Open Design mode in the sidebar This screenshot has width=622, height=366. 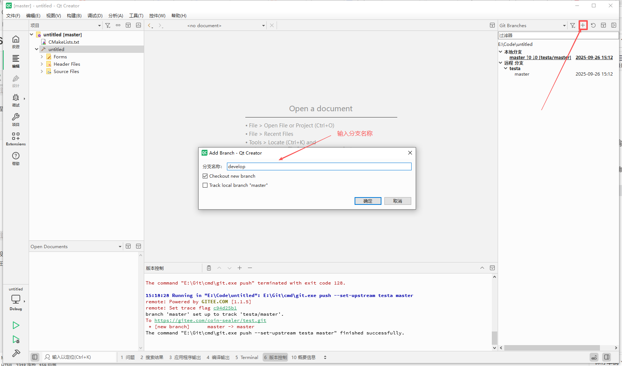pos(16,81)
